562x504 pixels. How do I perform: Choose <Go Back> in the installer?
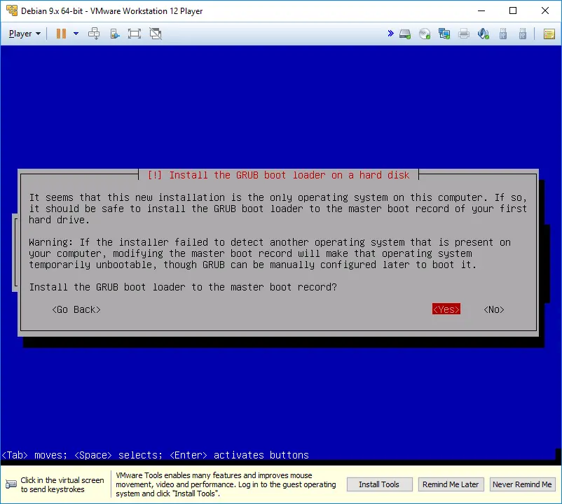coord(76,309)
